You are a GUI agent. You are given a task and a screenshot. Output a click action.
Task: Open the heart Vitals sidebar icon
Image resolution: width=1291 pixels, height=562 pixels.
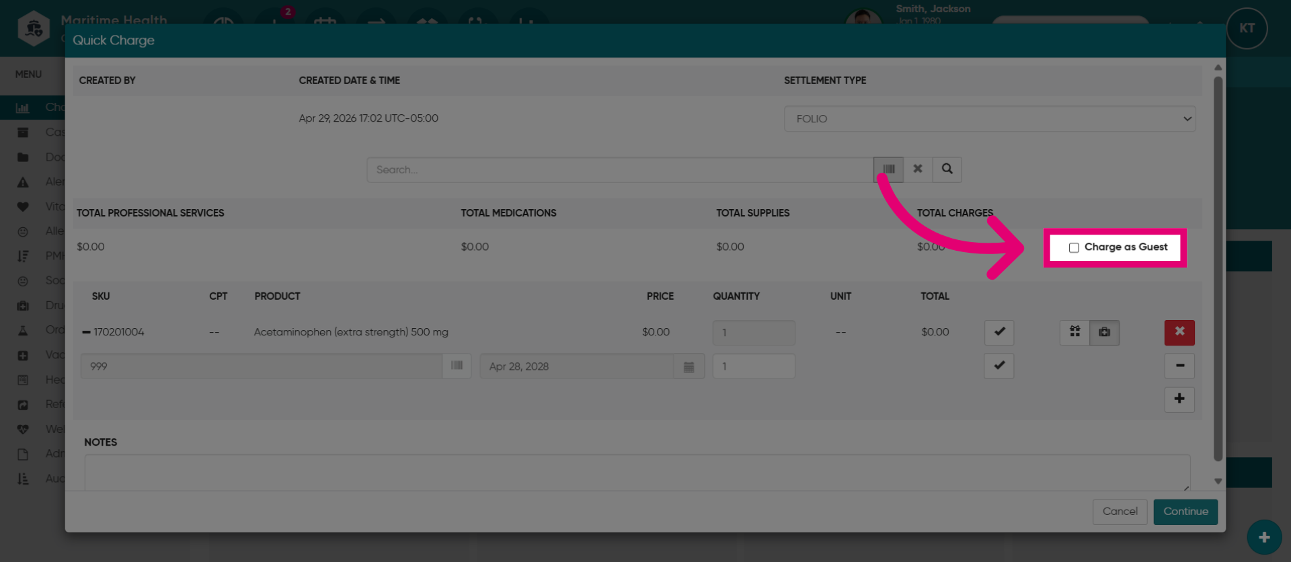23,206
